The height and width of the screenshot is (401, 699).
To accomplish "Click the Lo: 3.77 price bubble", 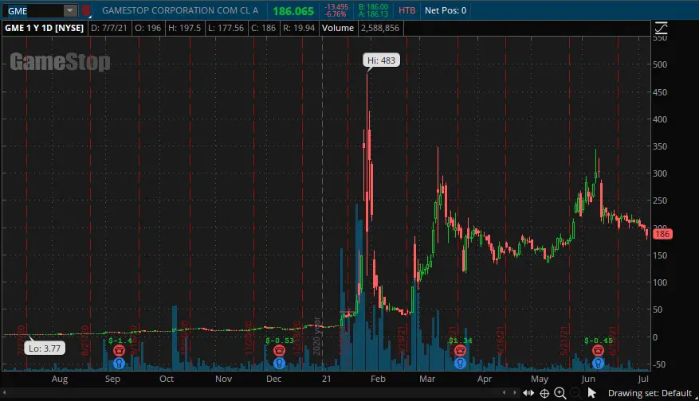I will point(45,348).
